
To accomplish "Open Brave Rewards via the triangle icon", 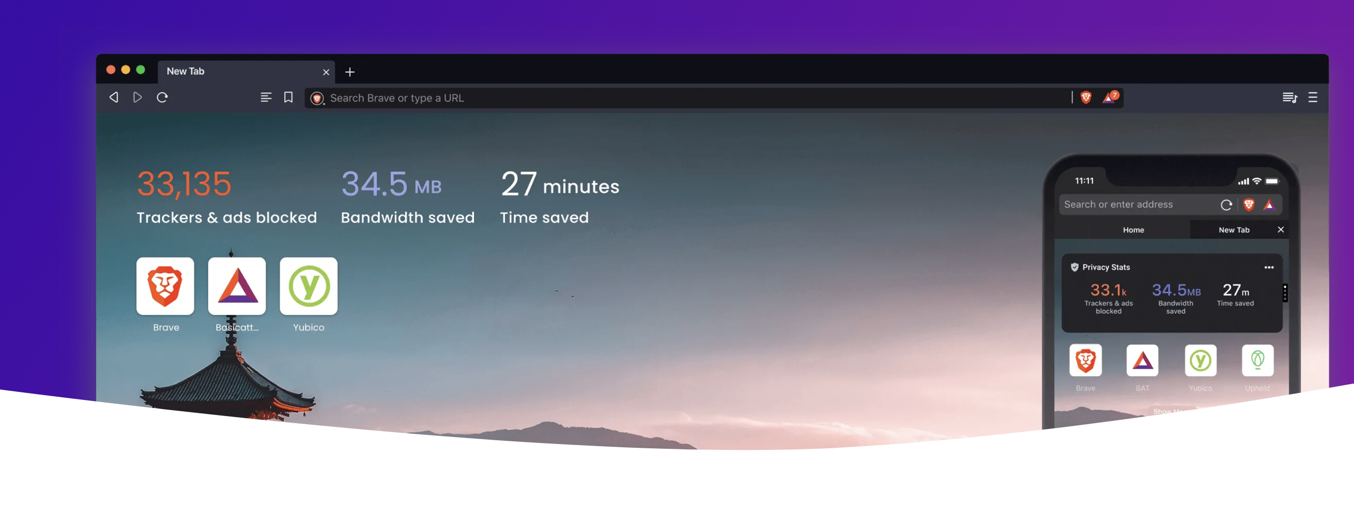I will pyautogui.click(x=1110, y=97).
